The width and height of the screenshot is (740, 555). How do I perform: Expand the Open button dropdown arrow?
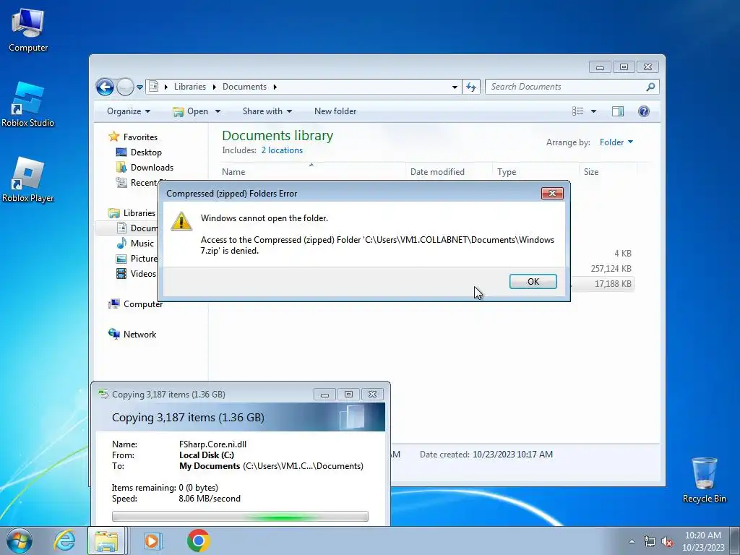point(218,111)
